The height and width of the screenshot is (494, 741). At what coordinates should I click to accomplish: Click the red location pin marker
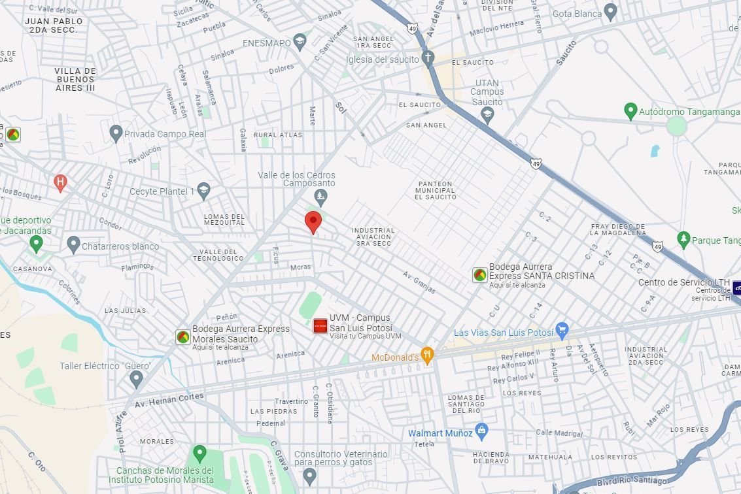click(x=313, y=222)
